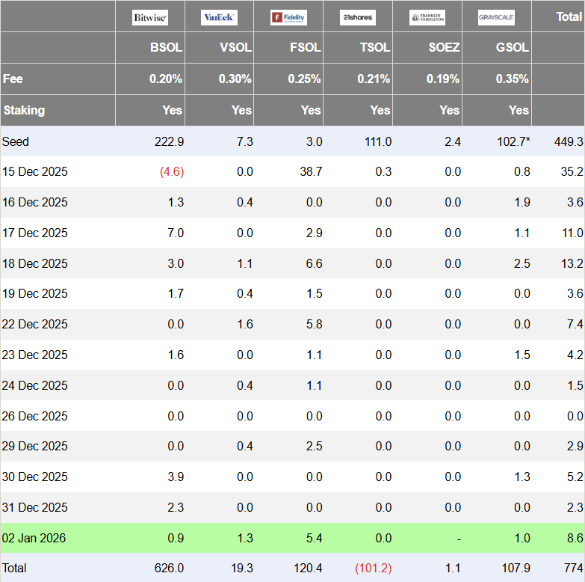Select the 15 Dec 2025 date cell
585x582 pixels.
[x=34, y=171]
